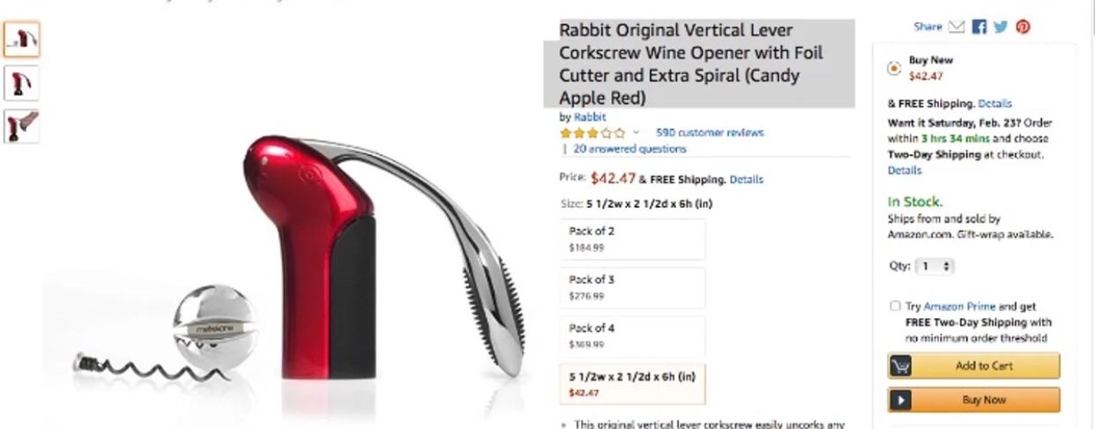Select the Buy New radio button
Viewport: 1095px width, 429px height.
(894, 68)
